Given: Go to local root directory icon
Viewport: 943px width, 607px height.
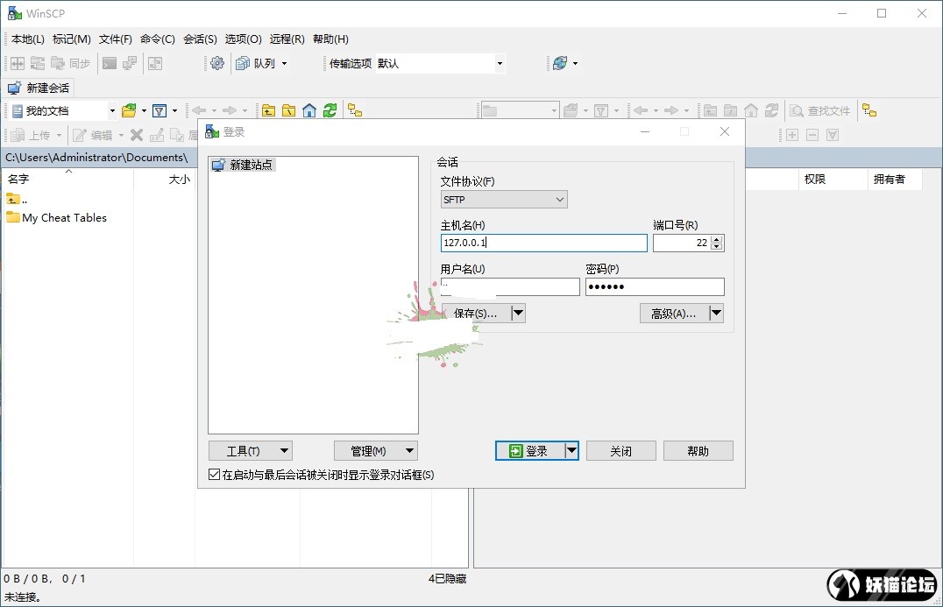Looking at the screenshot, I should click(x=288, y=110).
